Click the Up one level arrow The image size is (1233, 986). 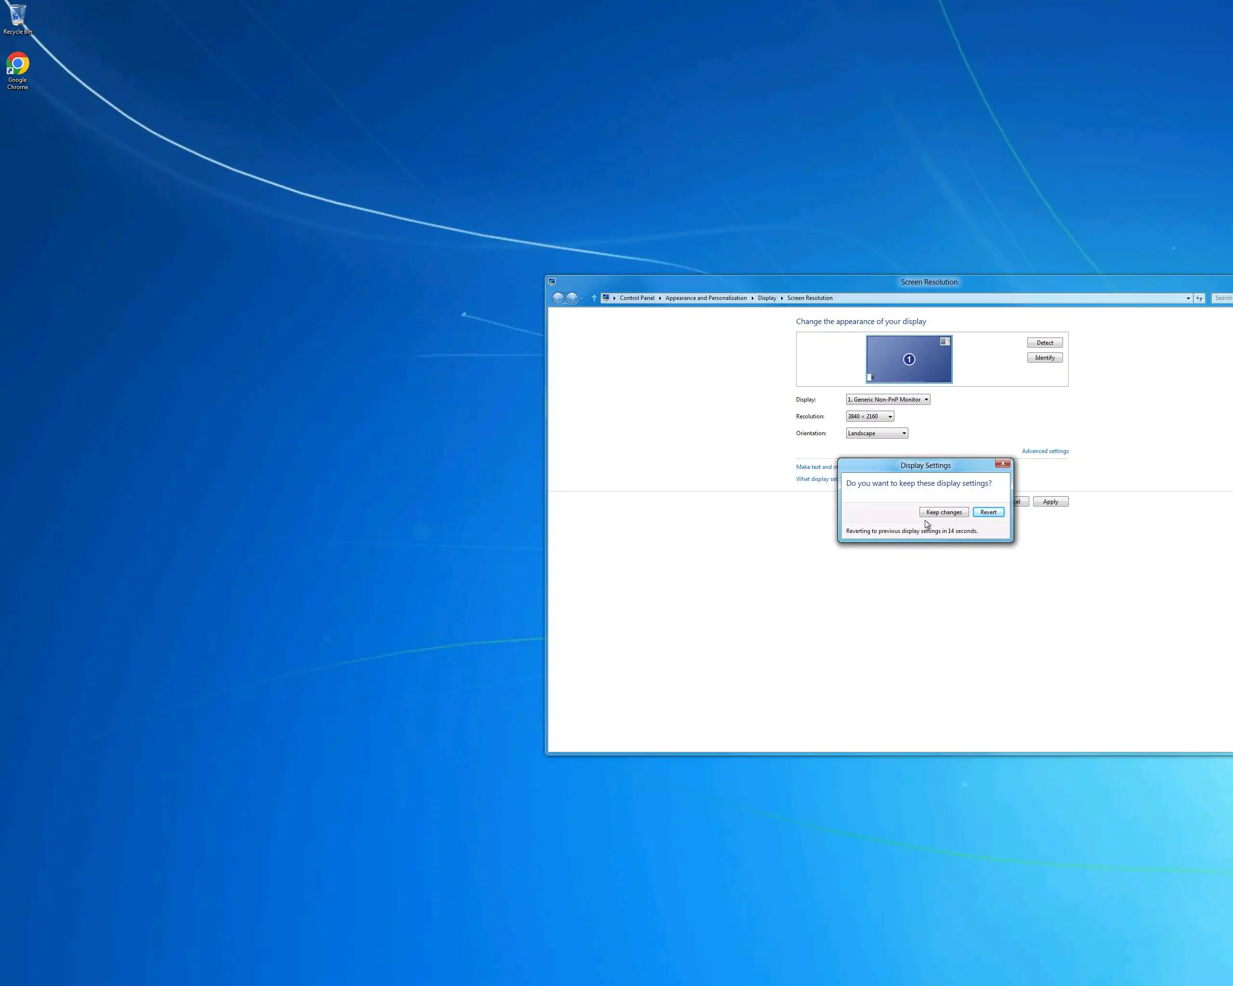pyautogui.click(x=594, y=298)
